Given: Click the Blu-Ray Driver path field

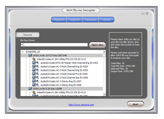Looking at the screenshot, I should coord(54,45).
